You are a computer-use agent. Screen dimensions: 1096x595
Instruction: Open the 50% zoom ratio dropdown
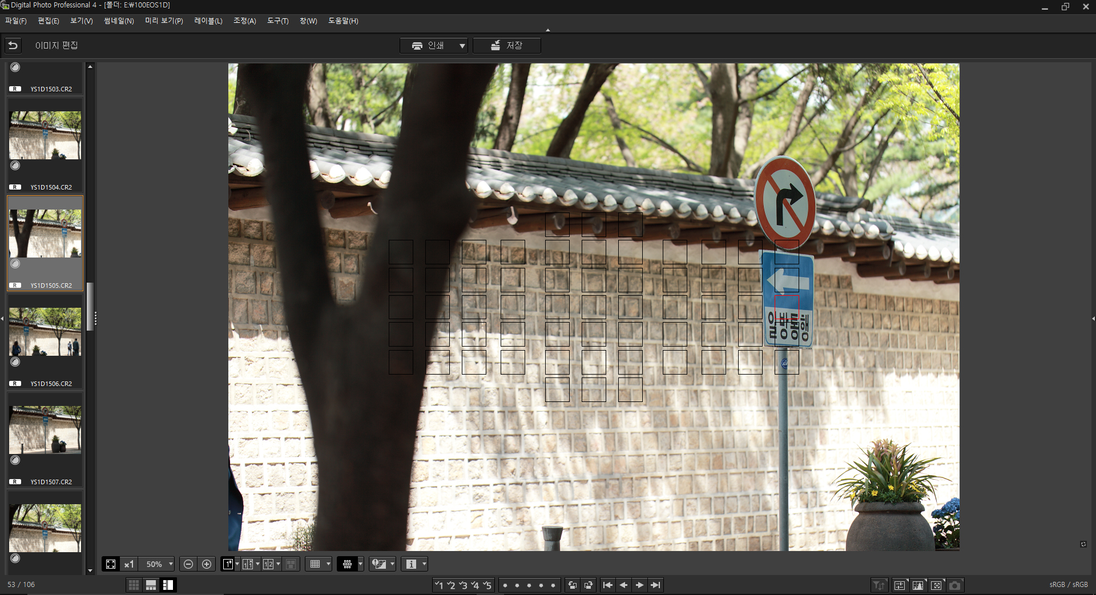click(x=171, y=564)
